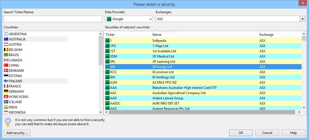The height and width of the screenshot is (140, 309).
Task: Click the Add security button
Action: pyautogui.click(x=17, y=133)
